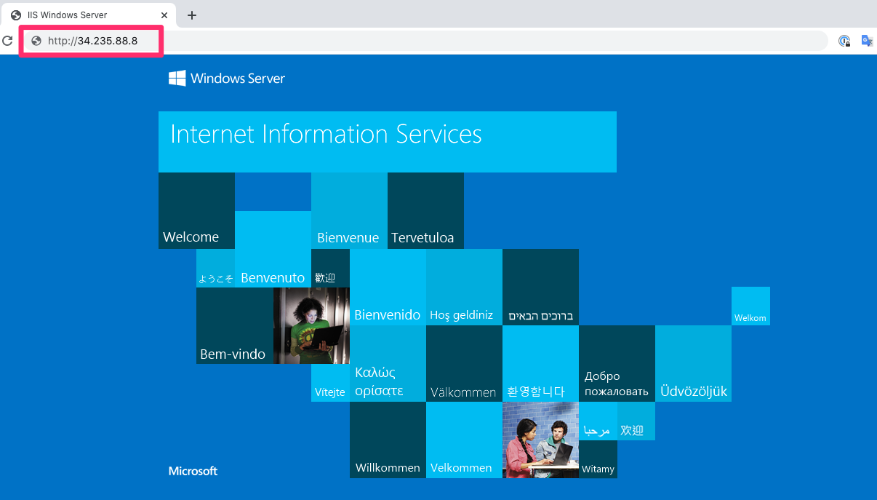
Task: Click the Microsoft logo text
Action: [x=193, y=471]
